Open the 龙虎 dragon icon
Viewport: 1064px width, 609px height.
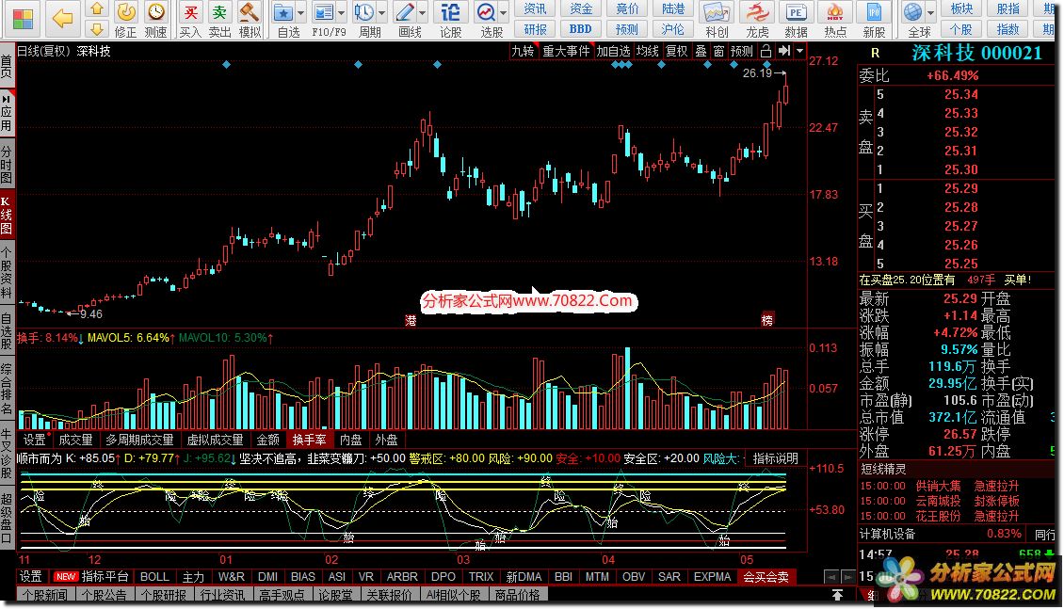756,12
